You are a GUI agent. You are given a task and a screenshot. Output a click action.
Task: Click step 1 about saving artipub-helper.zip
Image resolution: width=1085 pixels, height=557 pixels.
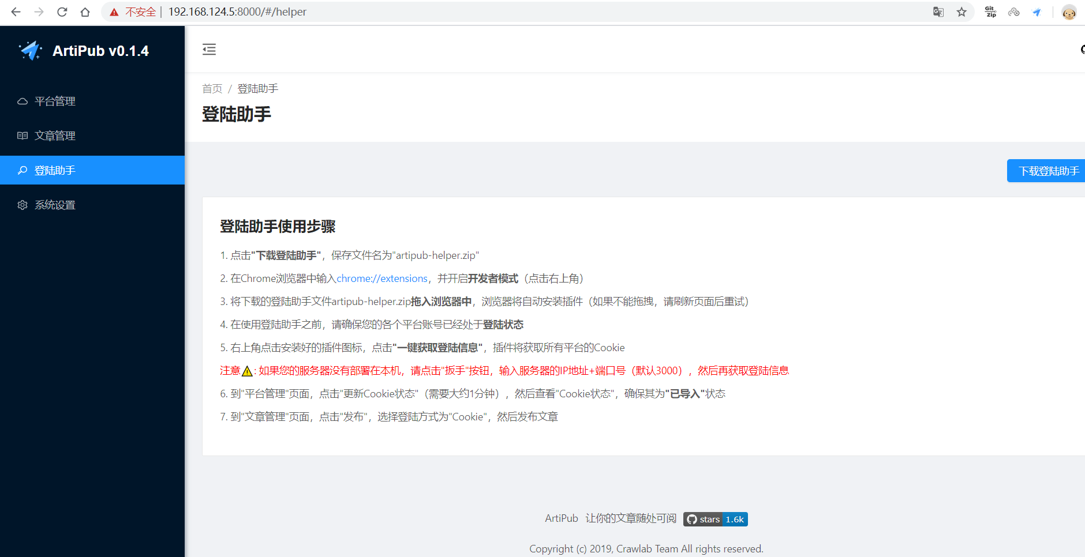click(x=350, y=255)
